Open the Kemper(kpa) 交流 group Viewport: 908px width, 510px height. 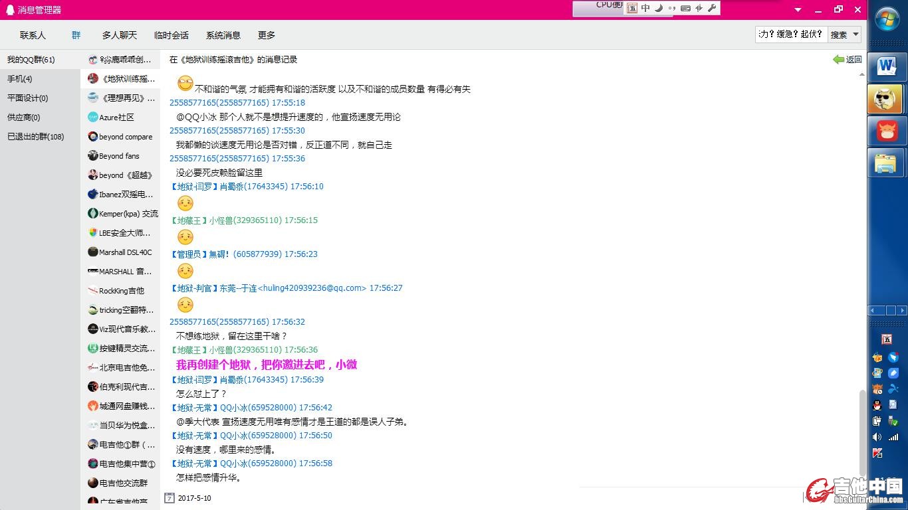120,213
